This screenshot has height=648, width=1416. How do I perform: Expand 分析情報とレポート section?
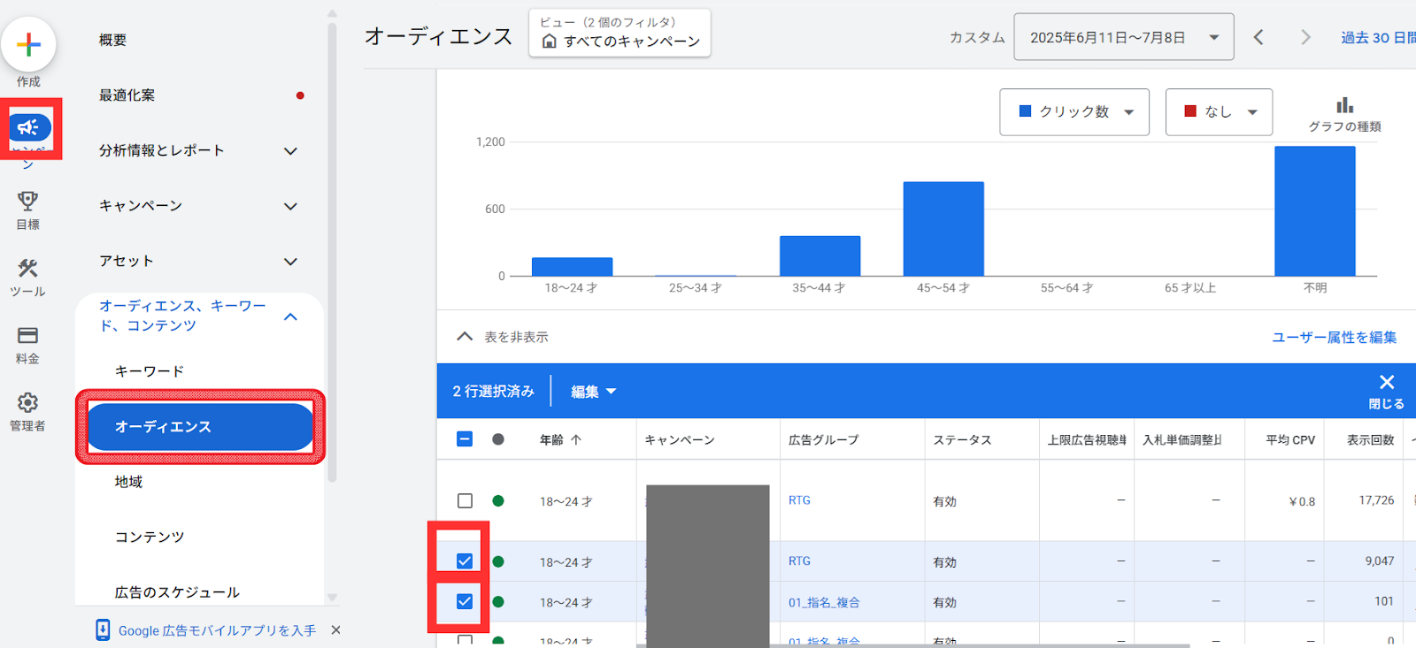(x=290, y=151)
